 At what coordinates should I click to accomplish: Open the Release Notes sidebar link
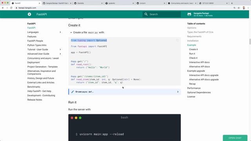[35, 100]
